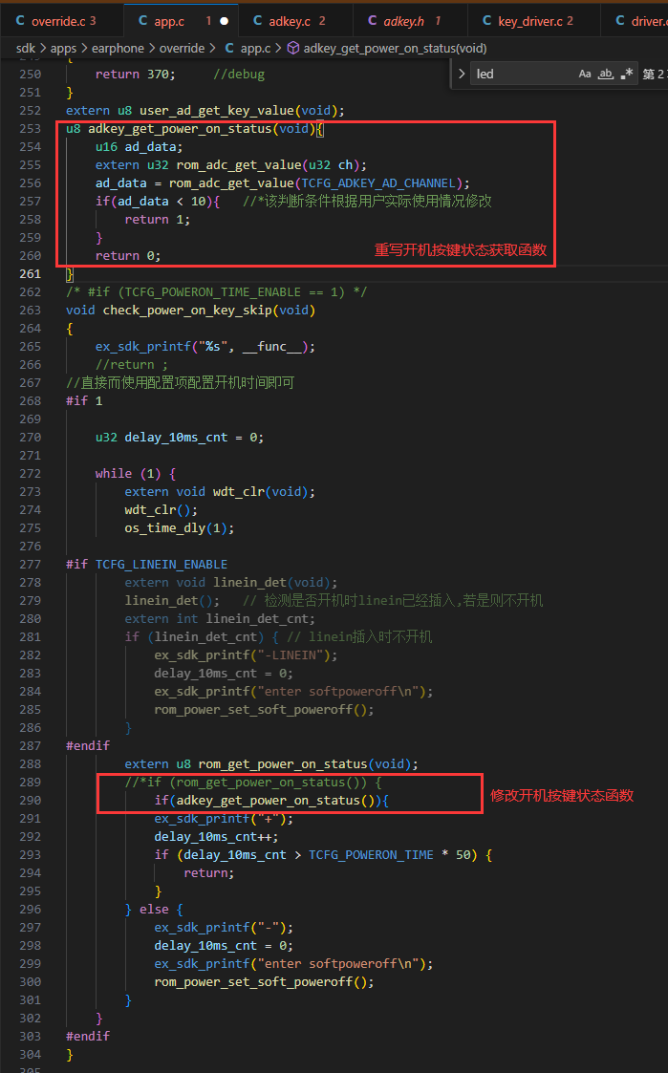Screen dimensions: 668x1073
Task: Click 'adkey_get_power_on_status()' call on line 290
Action: (x=275, y=801)
